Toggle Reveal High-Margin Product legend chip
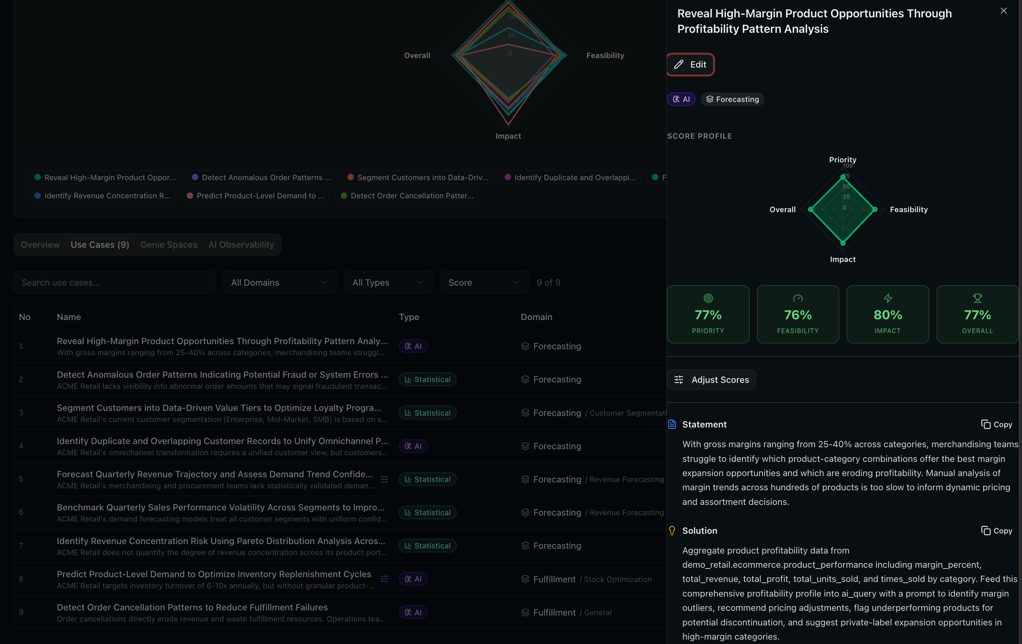The height and width of the screenshot is (644, 1022). click(105, 177)
